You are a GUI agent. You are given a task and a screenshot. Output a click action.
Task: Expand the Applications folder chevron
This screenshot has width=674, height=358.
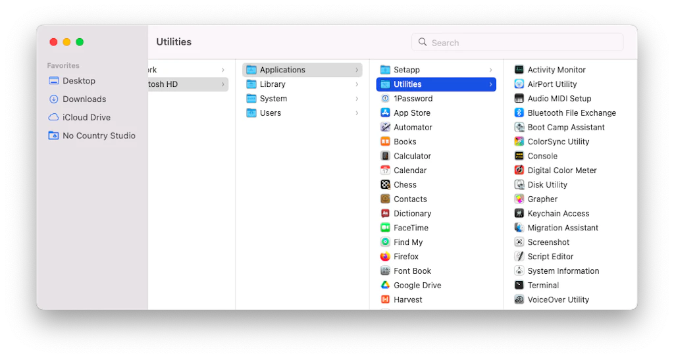357,70
